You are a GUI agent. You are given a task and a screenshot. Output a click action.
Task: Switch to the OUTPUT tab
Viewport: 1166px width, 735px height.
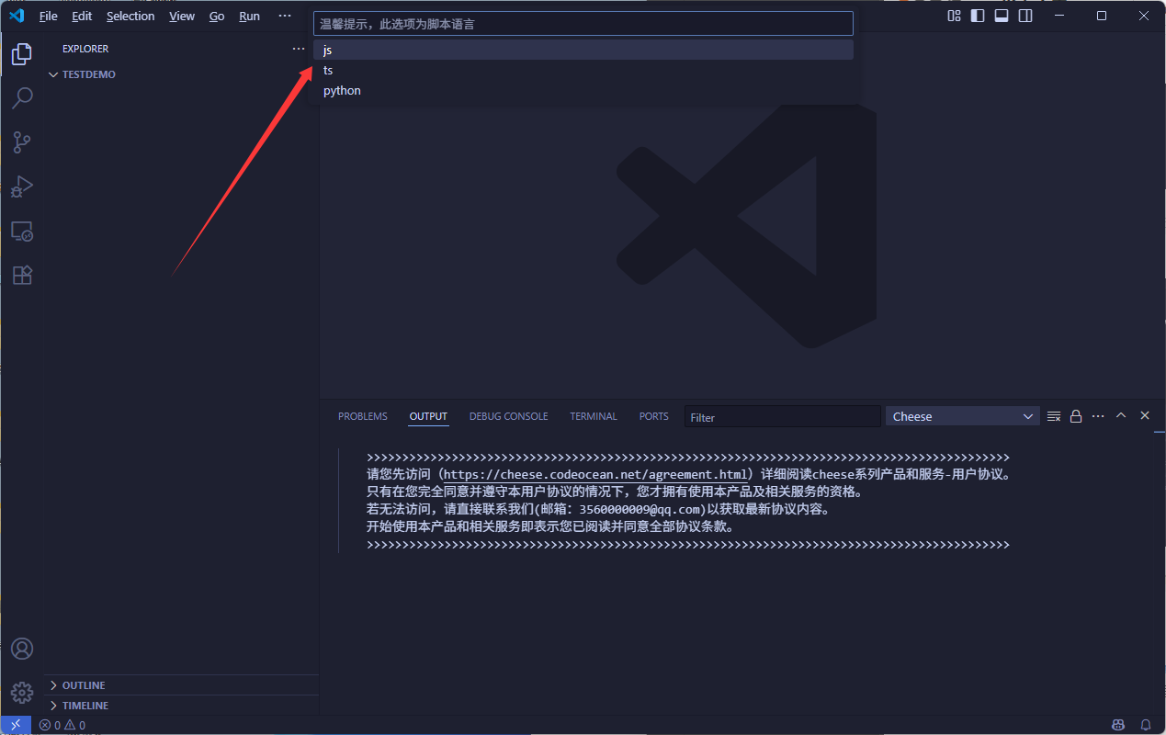[x=428, y=416]
